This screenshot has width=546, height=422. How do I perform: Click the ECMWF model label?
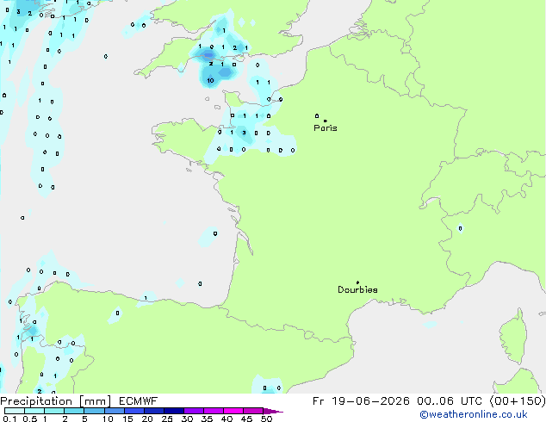coord(139,401)
